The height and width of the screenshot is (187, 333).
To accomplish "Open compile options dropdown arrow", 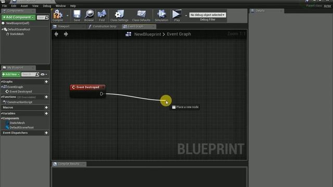I will tap(68, 16).
